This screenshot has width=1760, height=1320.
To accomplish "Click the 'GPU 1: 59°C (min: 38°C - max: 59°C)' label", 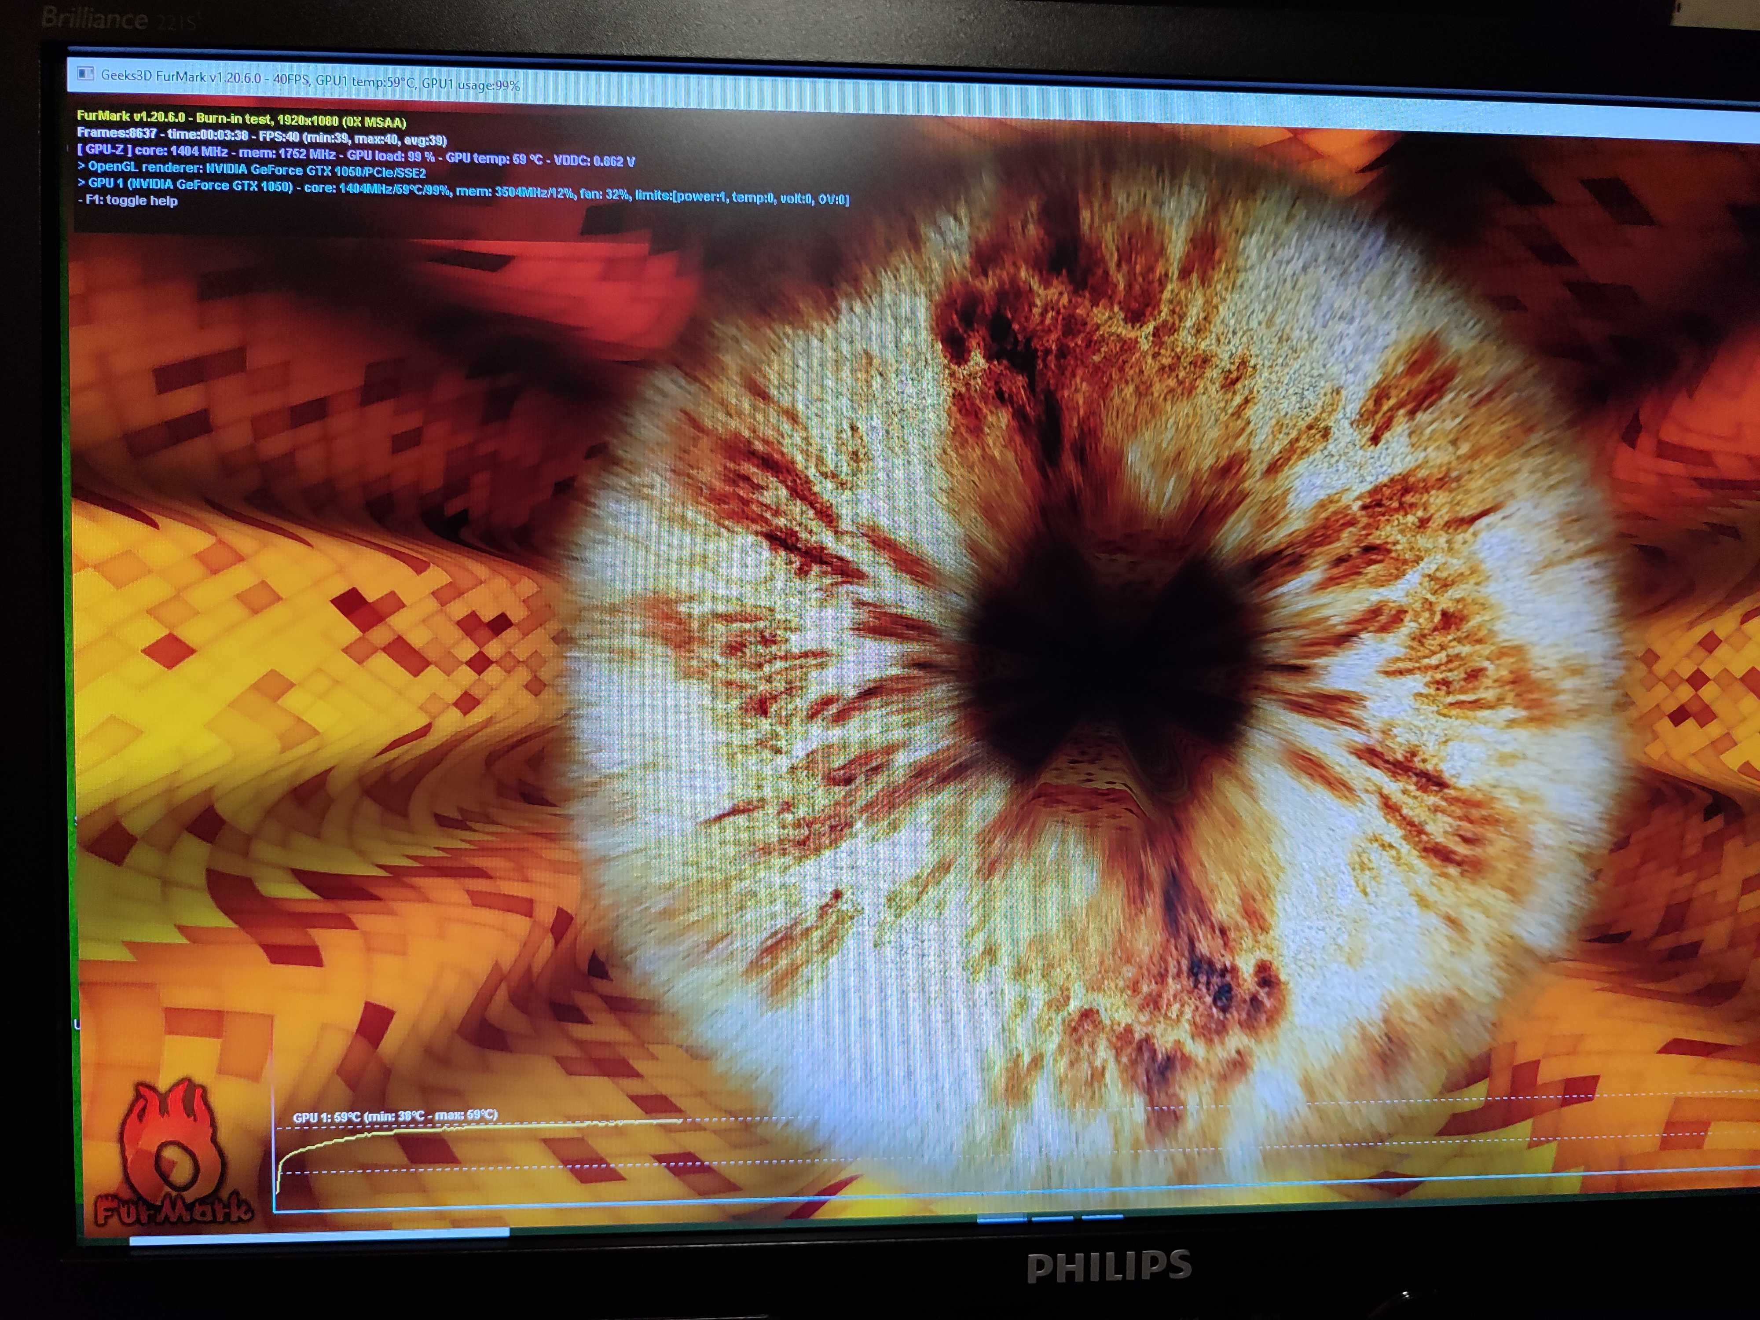I will point(396,1116).
